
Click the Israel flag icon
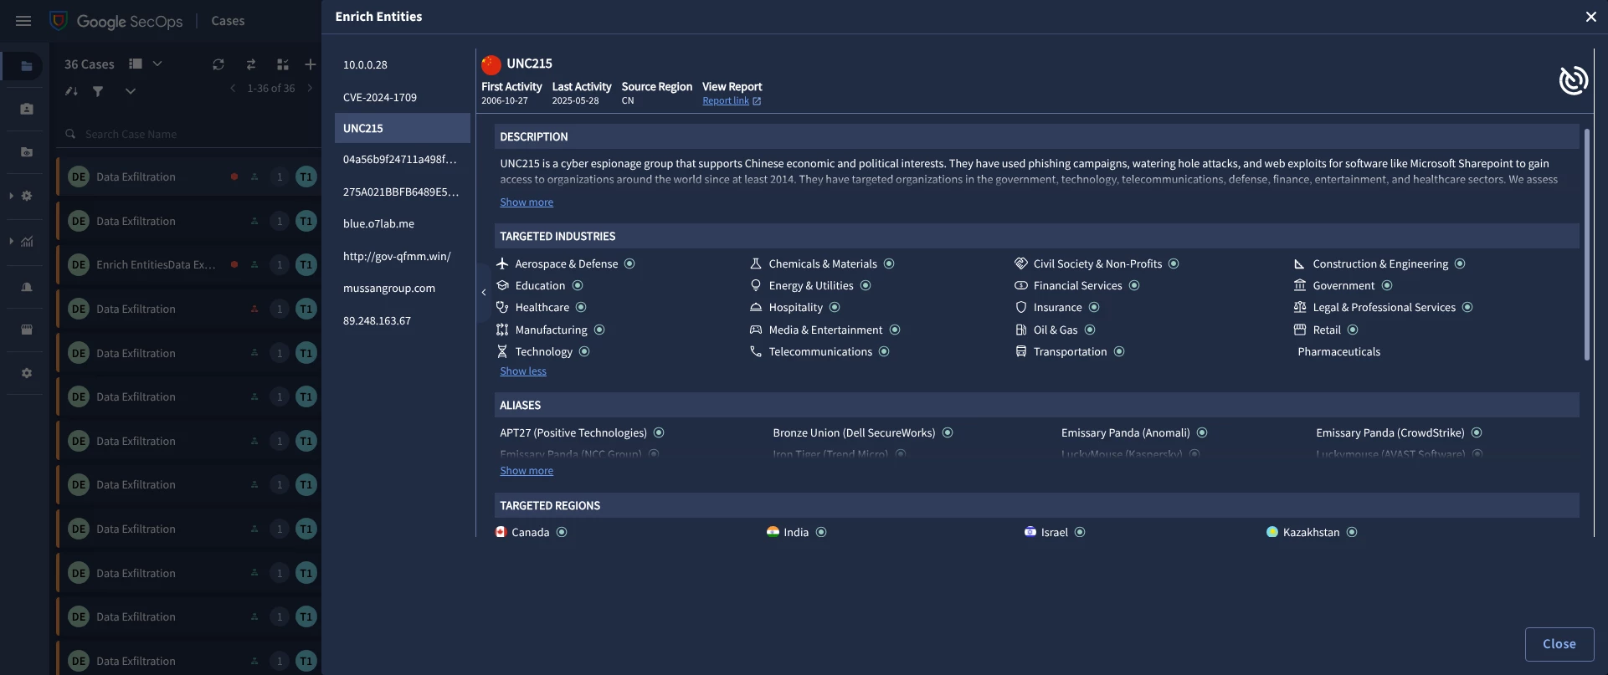click(x=1030, y=532)
